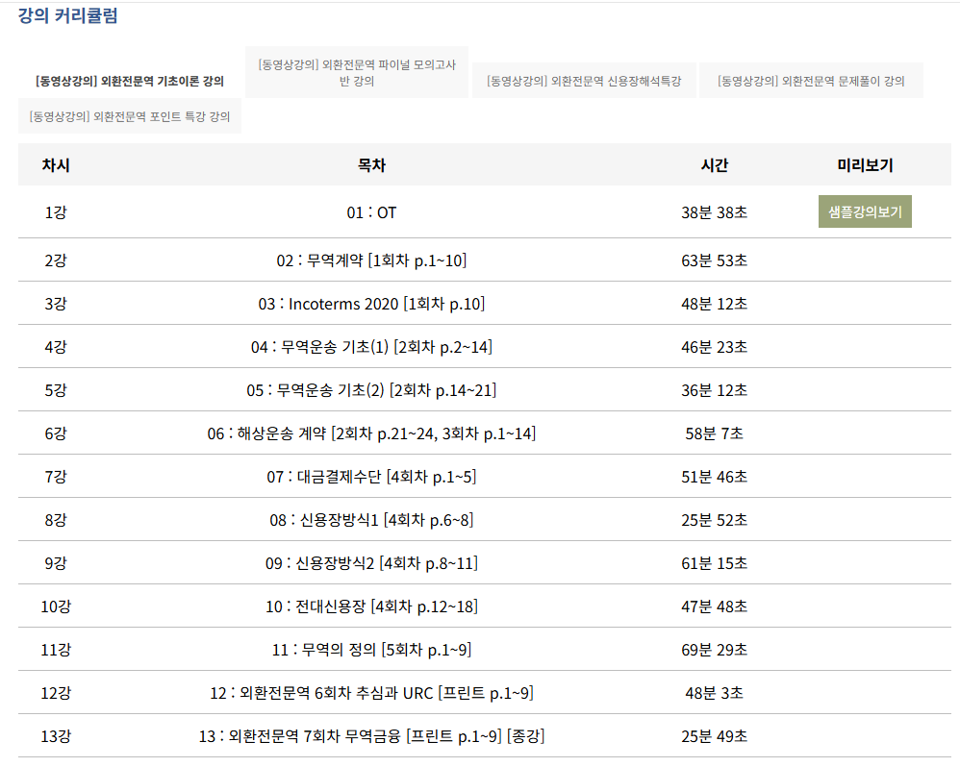
Task: Select the 07 : 대금결제수단 lecture
Action: (371, 477)
